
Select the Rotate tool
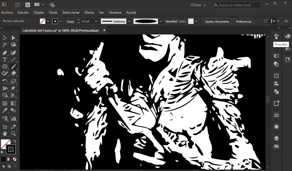coord(5,82)
